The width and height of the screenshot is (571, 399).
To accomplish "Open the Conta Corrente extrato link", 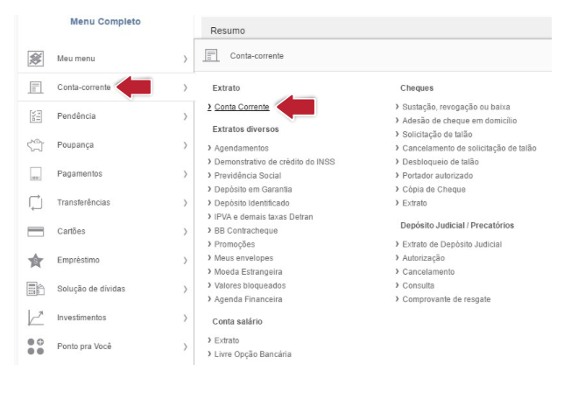I will coord(242,107).
